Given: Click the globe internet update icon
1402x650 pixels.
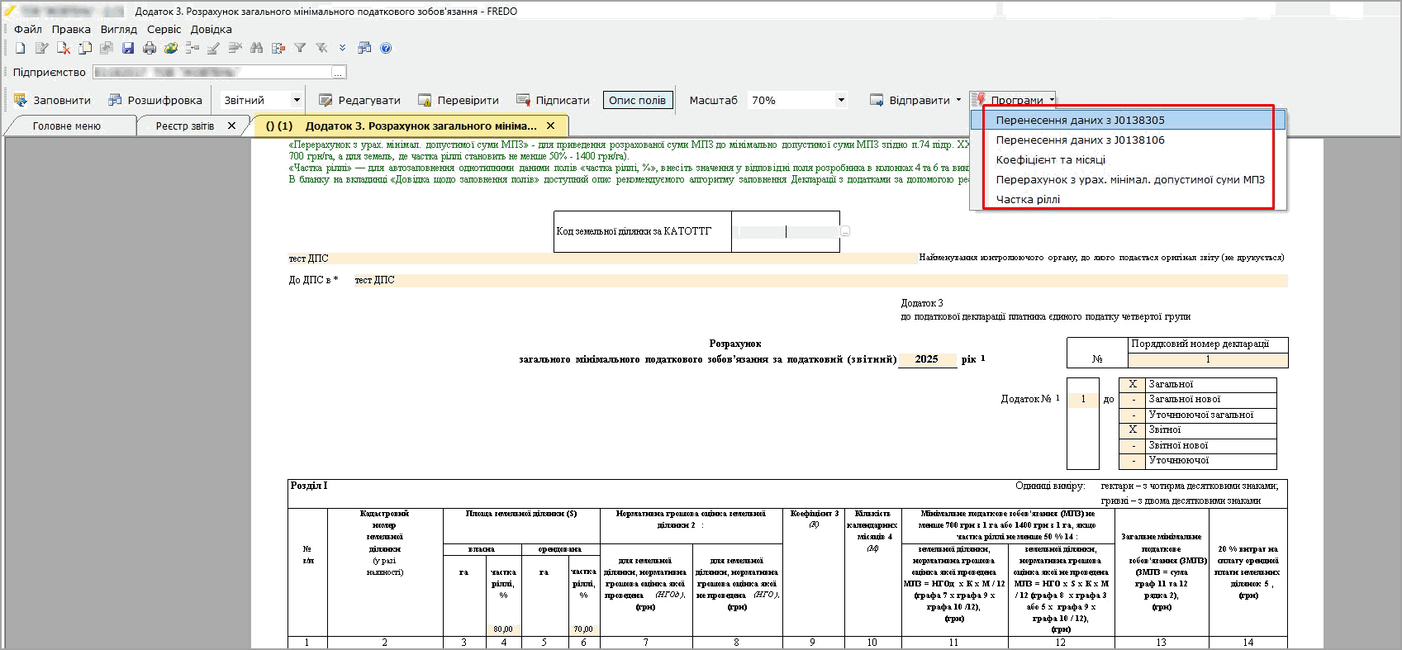Looking at the screenshot, I should click(171, 49).
